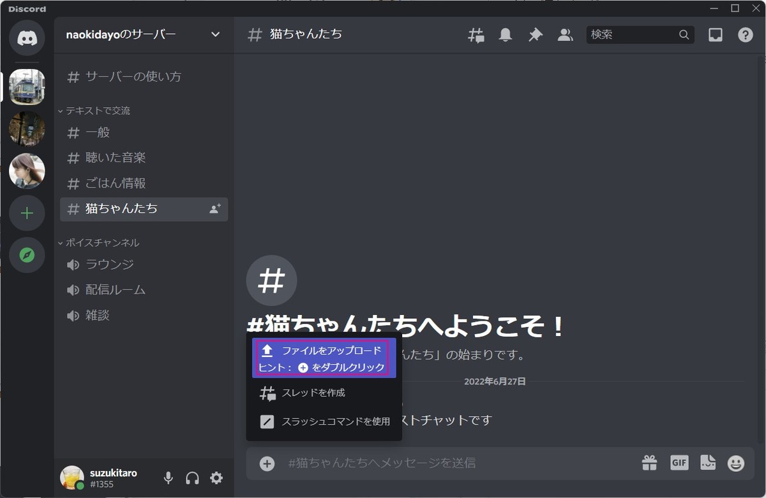This screenshot has height=498, width=766.
Task: Explore public servers compass icon
Action: [27, 255]
